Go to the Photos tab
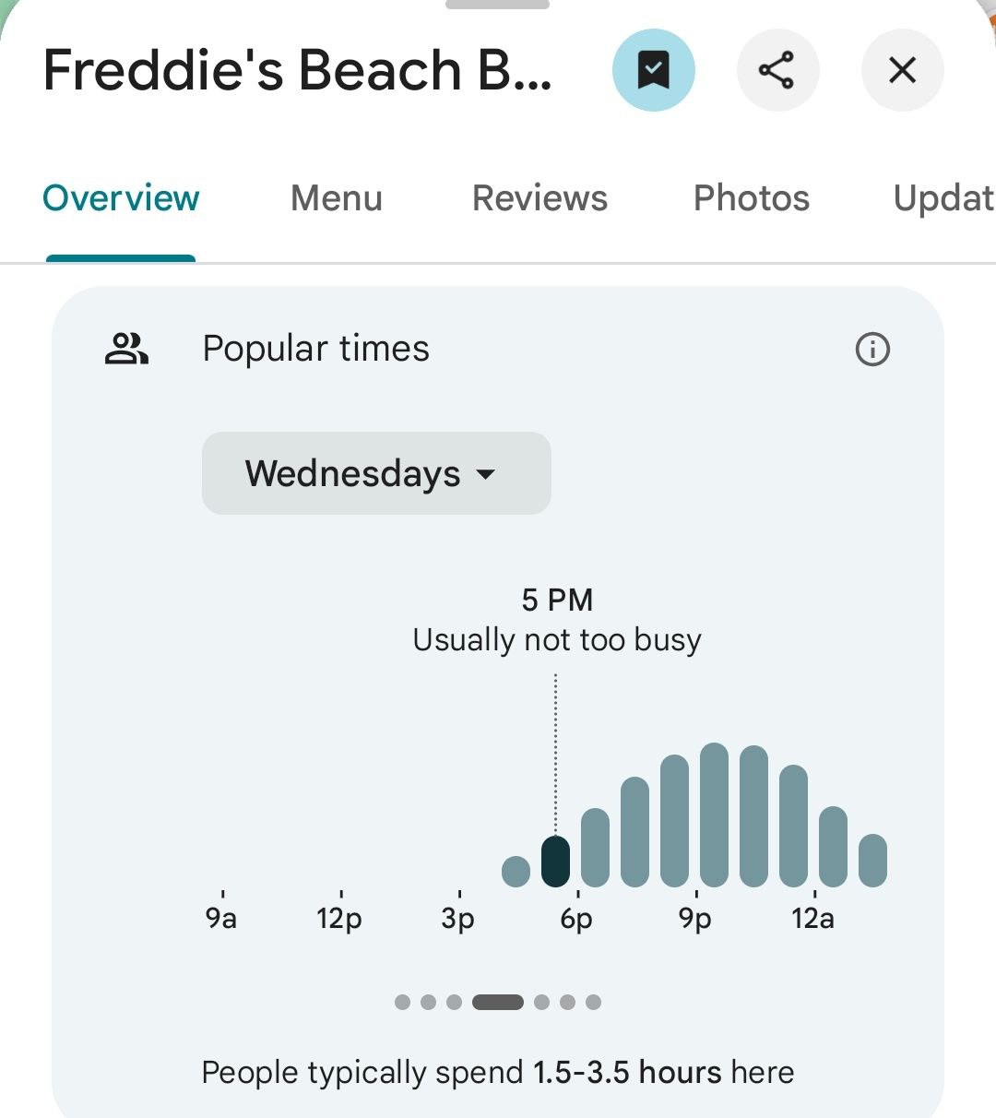 (x=751, y=198)
